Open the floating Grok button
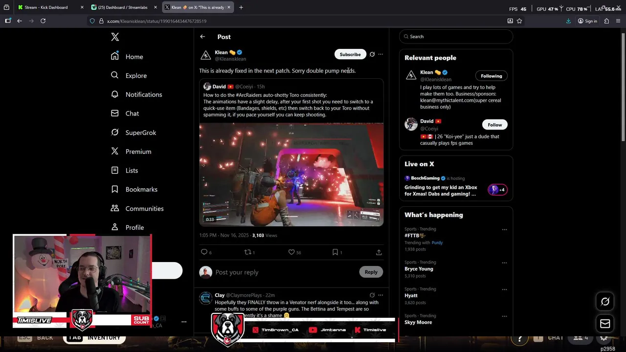Viewport: 626px width, 352px height. pyautogui.click(x=605, y=302)
